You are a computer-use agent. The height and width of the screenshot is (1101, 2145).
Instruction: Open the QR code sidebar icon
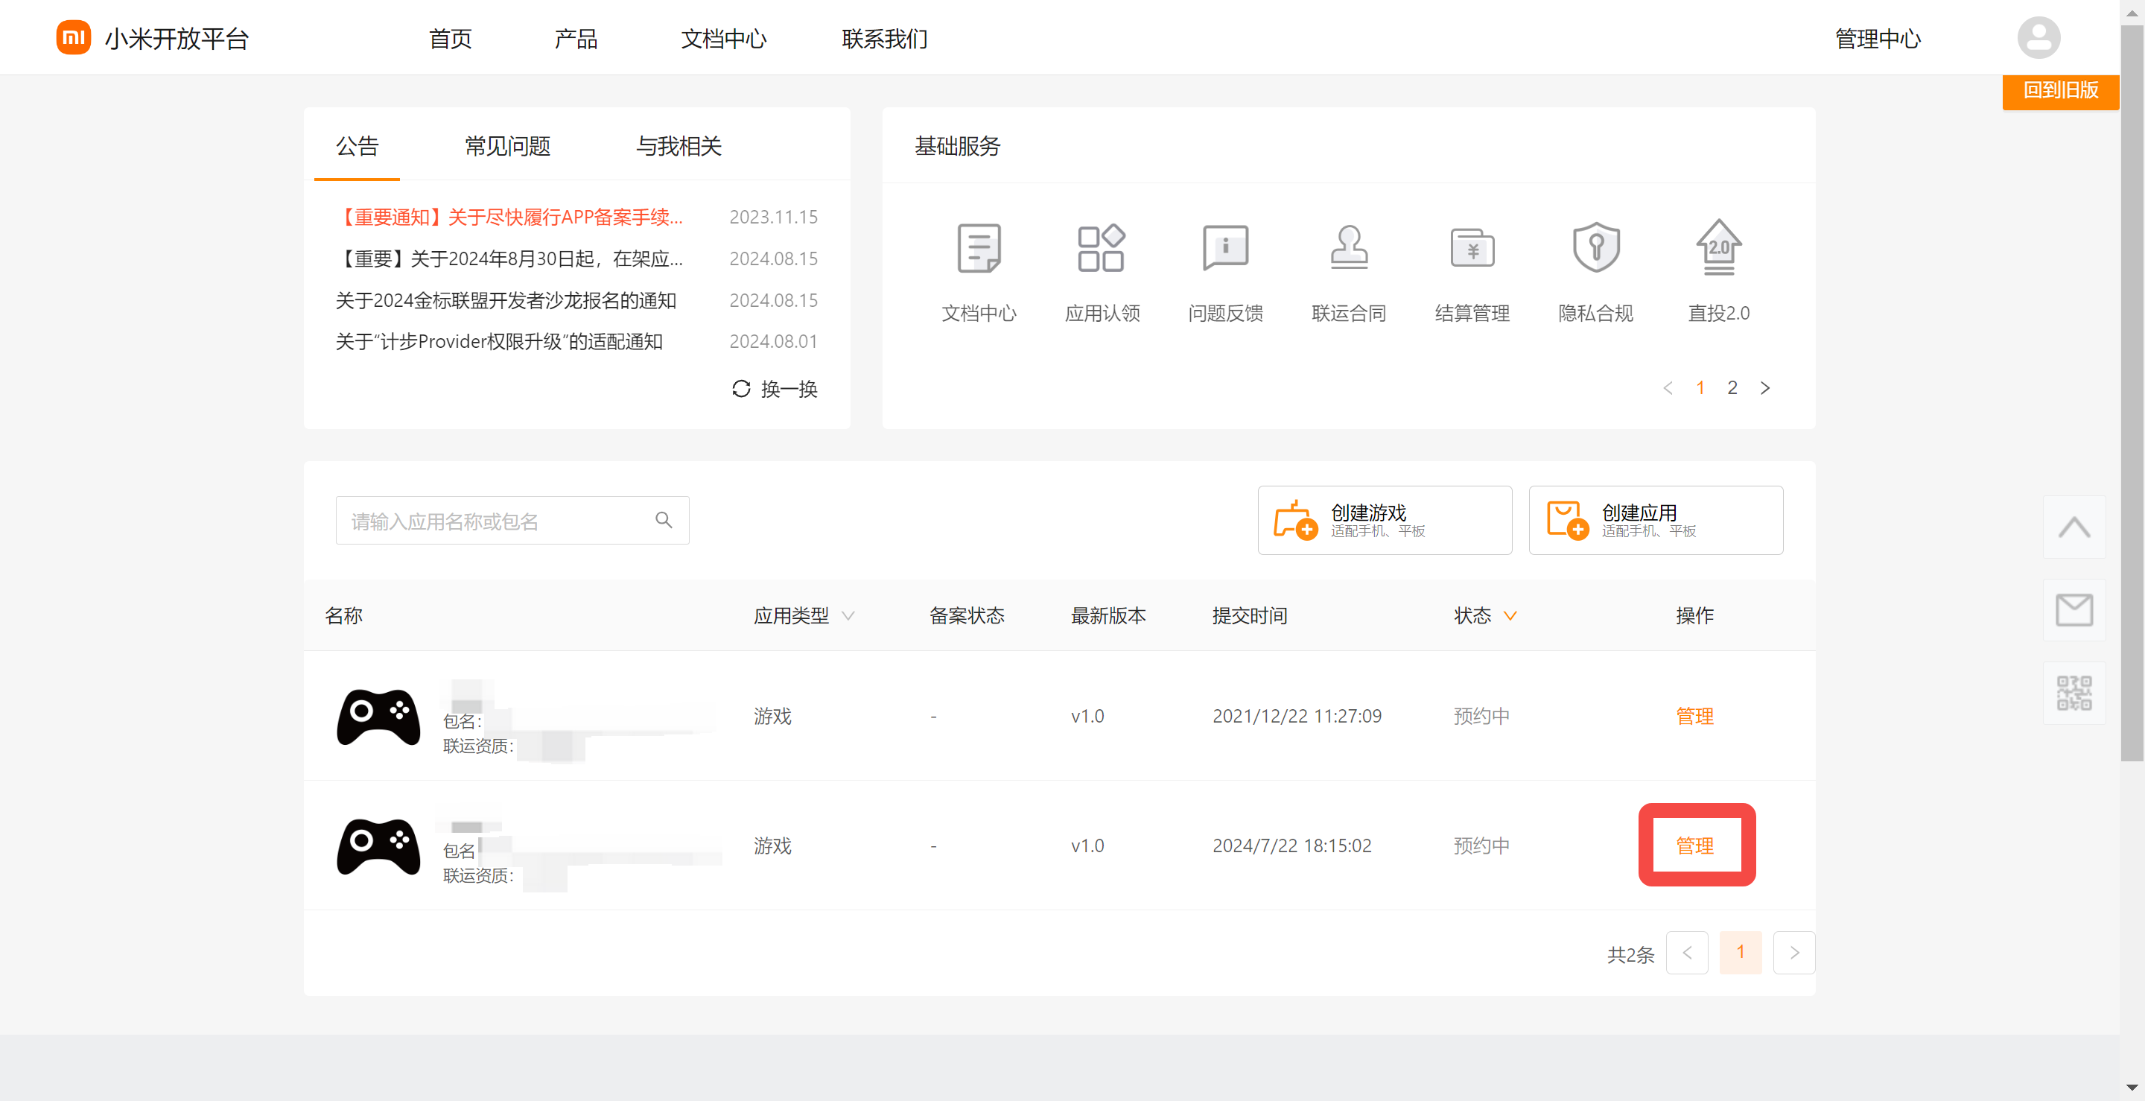click(2073, 693)
